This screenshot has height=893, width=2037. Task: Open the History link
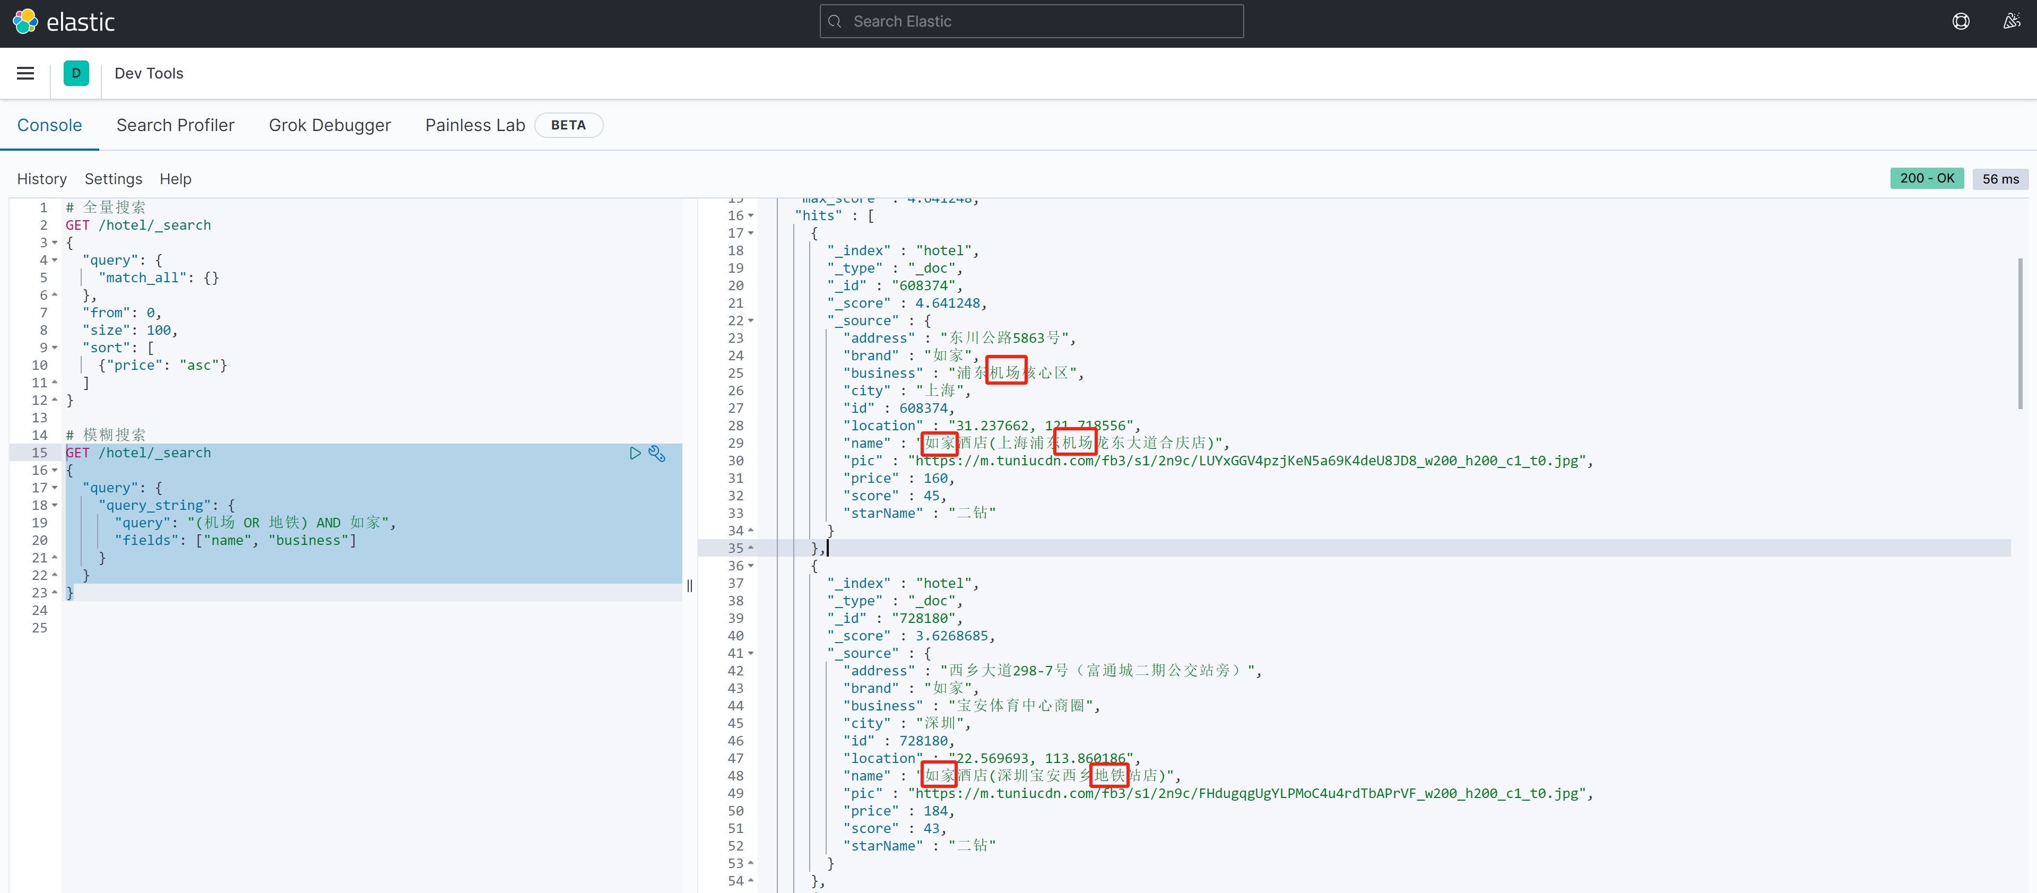[x=42, y=179]
